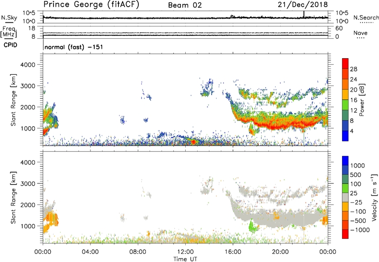Click the red top segment of the Power color bar
Screen dimensions: 379x262
[x=345, y=63]
